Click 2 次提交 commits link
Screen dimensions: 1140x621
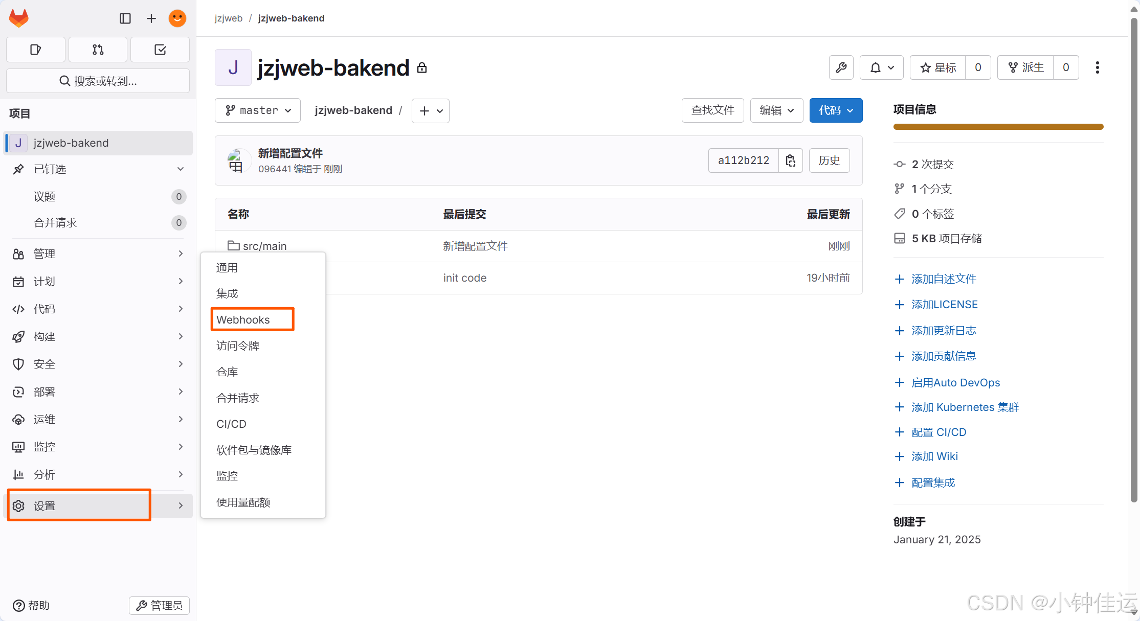[933, 165]
